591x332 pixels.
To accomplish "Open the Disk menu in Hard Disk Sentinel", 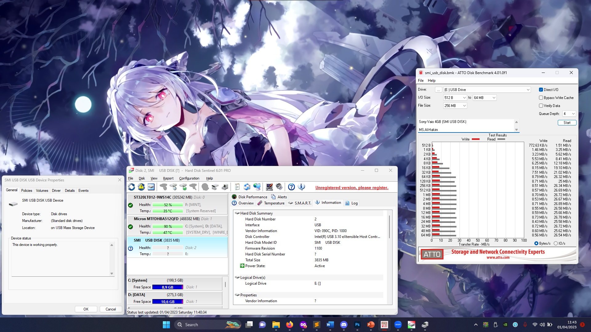I will pyautogui.click(x=142, y=178).
